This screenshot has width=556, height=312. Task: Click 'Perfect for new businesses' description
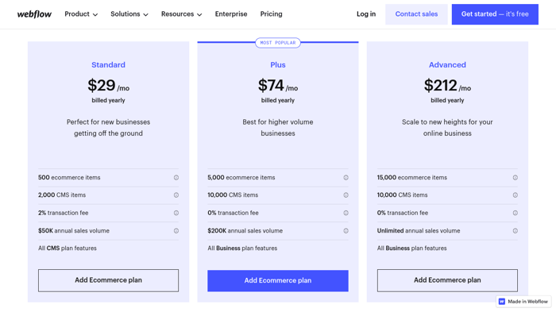(x=109, y=128)
